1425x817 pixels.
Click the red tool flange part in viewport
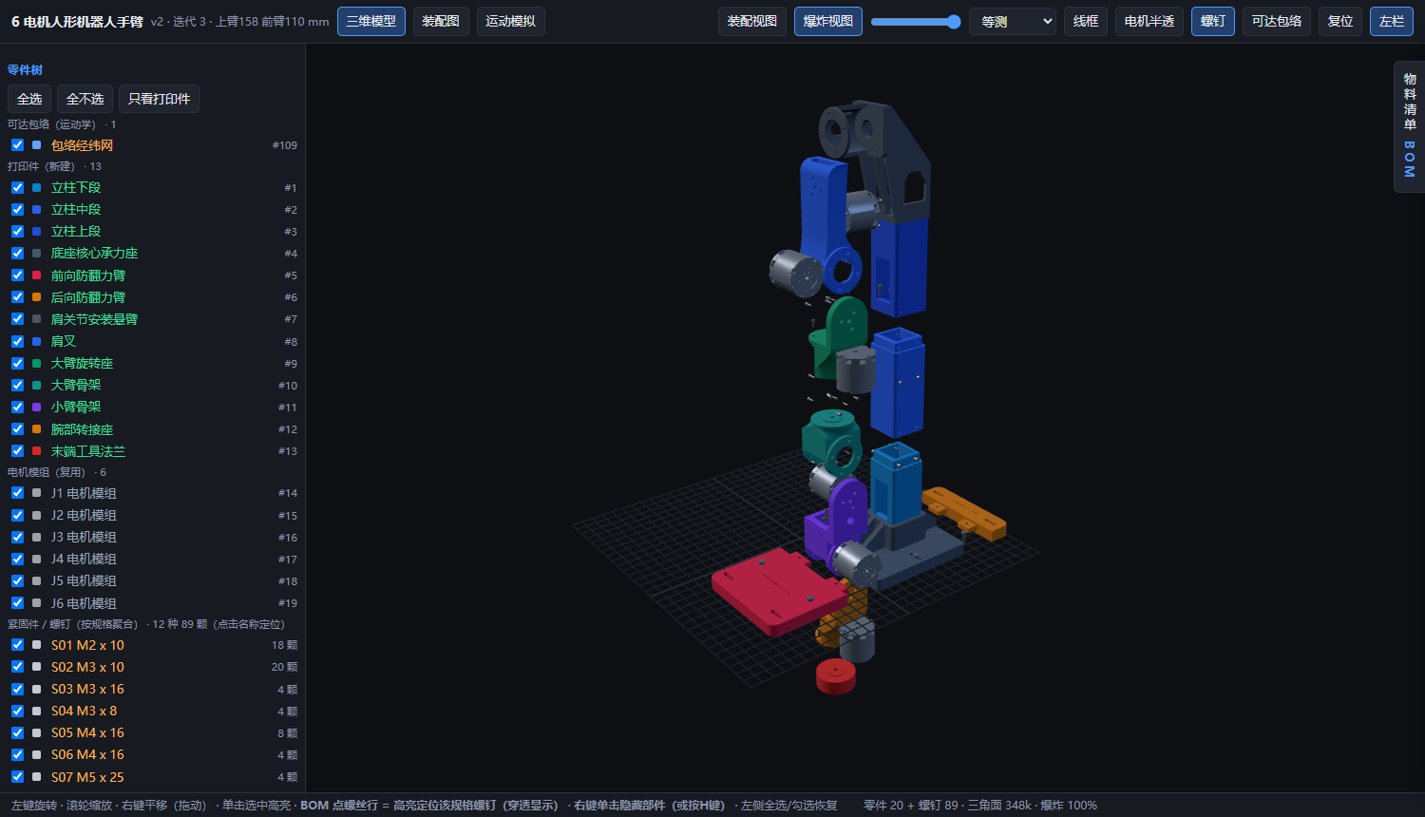click(x=836, y=676)
